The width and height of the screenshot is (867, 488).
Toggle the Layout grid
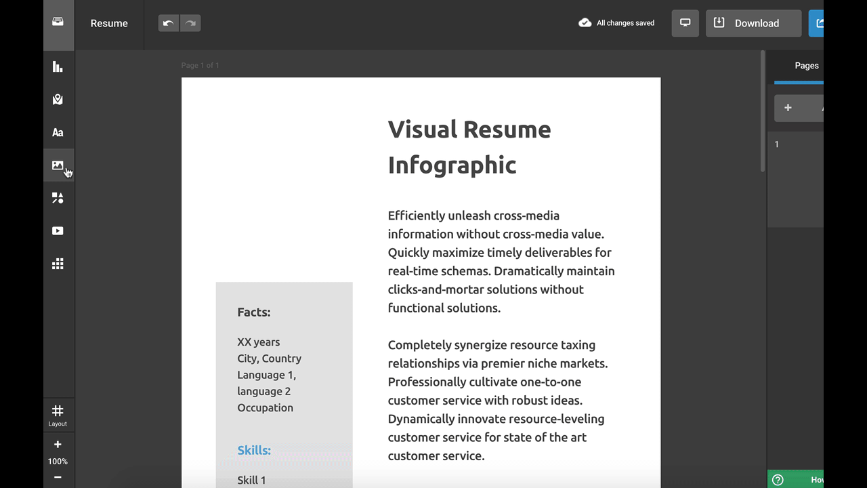pyautogui.click(x=58, y=415)
